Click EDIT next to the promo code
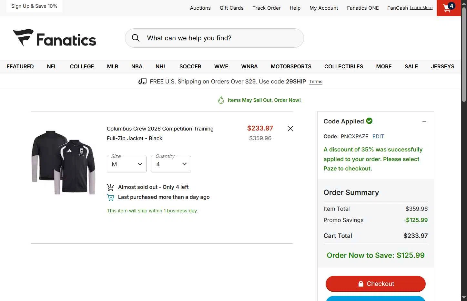 [x=378, y=136]
